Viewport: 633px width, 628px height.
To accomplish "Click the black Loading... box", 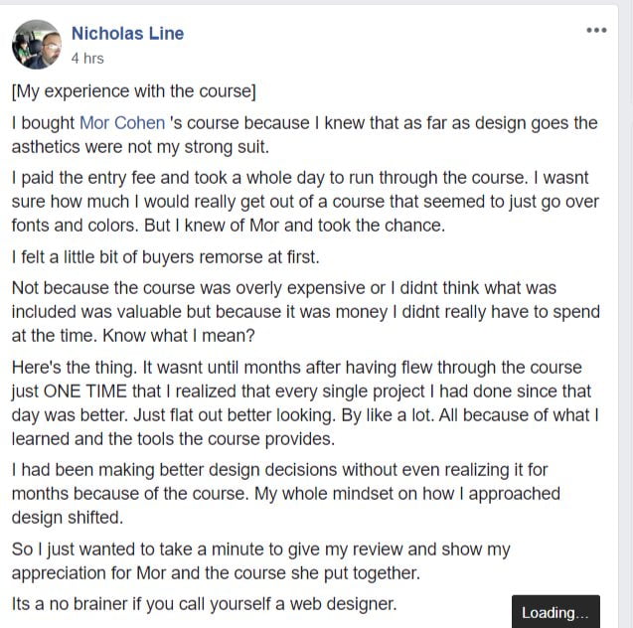I will pyautogui.click(x=555, y=612).
